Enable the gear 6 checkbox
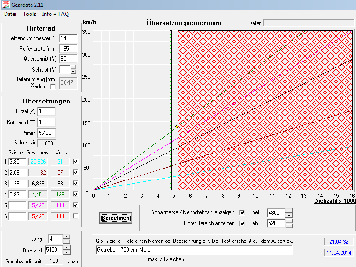The image size is (356, 267). coord(76,216)
